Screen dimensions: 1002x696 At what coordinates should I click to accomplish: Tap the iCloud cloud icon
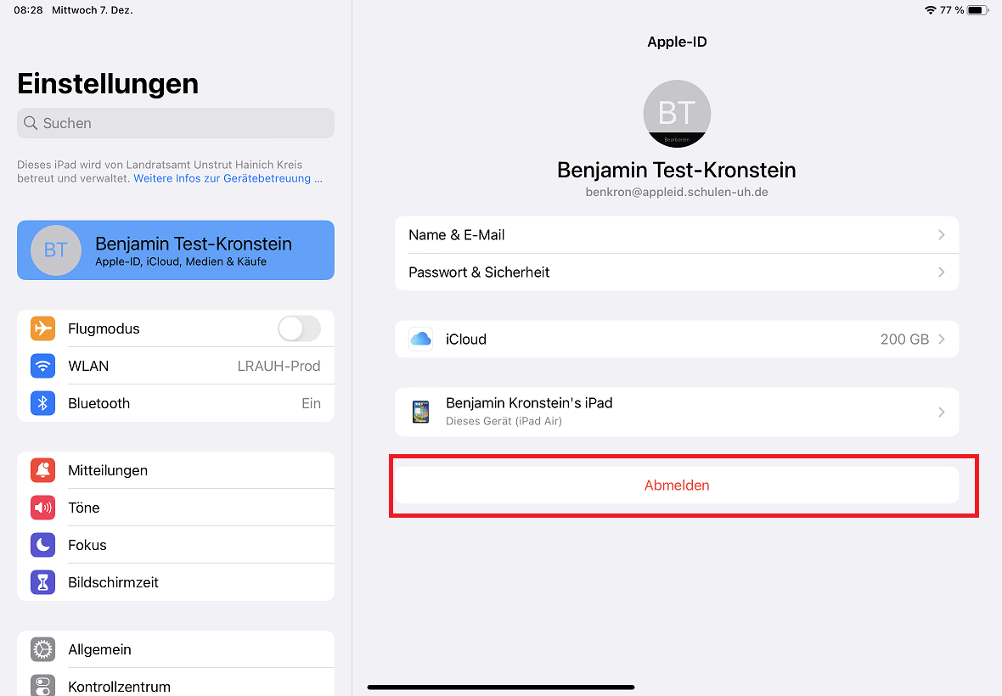420,339
